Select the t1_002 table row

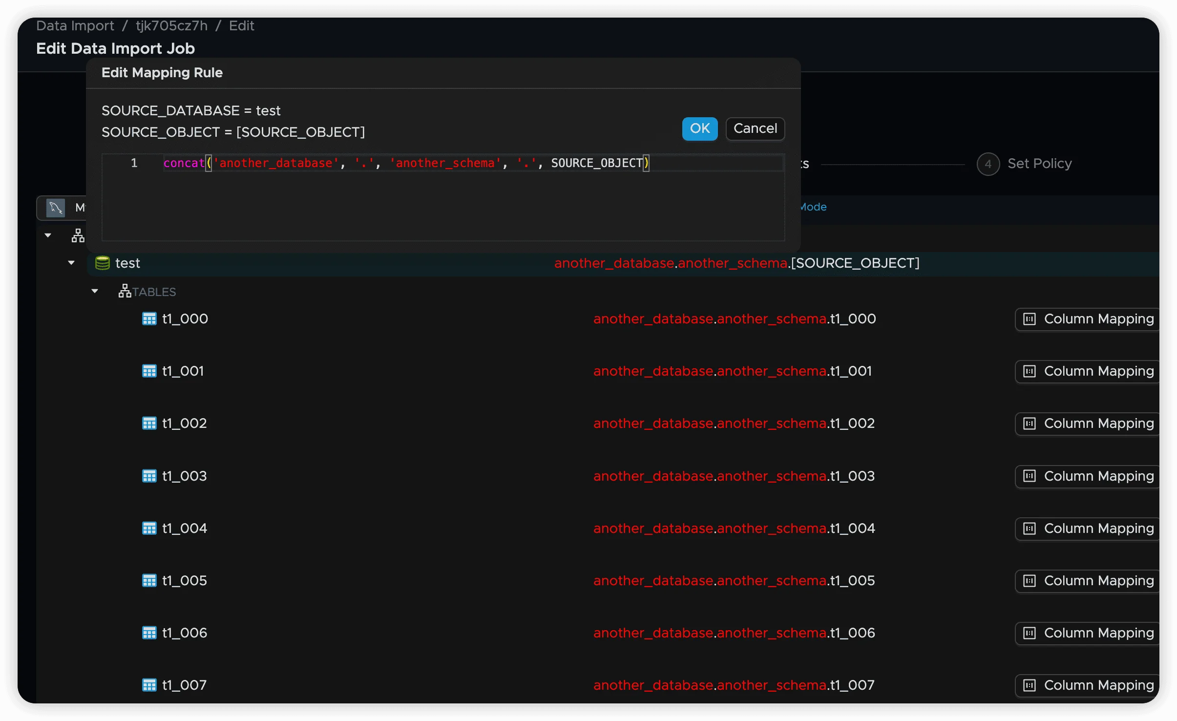[184, 424]
